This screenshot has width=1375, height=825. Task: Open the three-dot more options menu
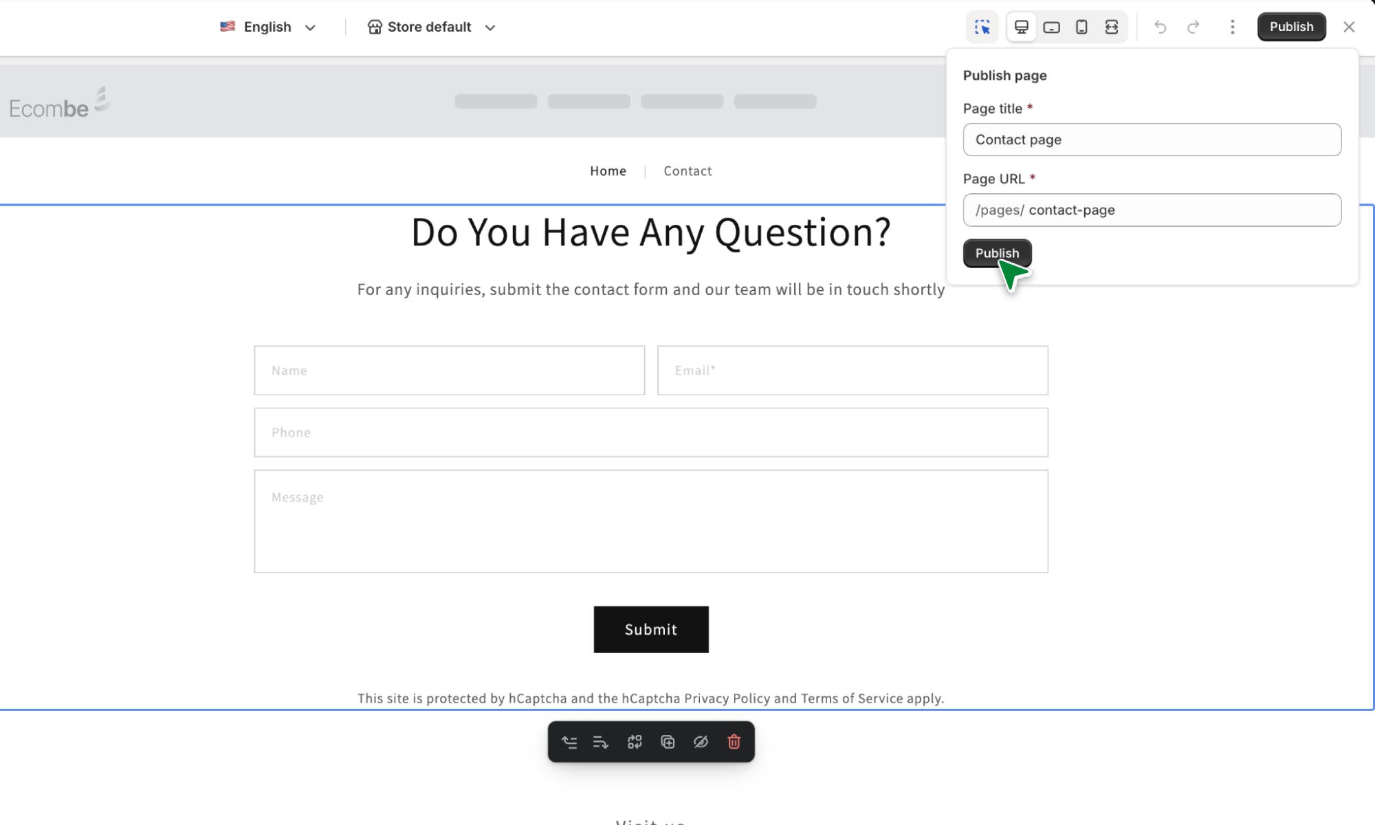(x=1232, y=27)
